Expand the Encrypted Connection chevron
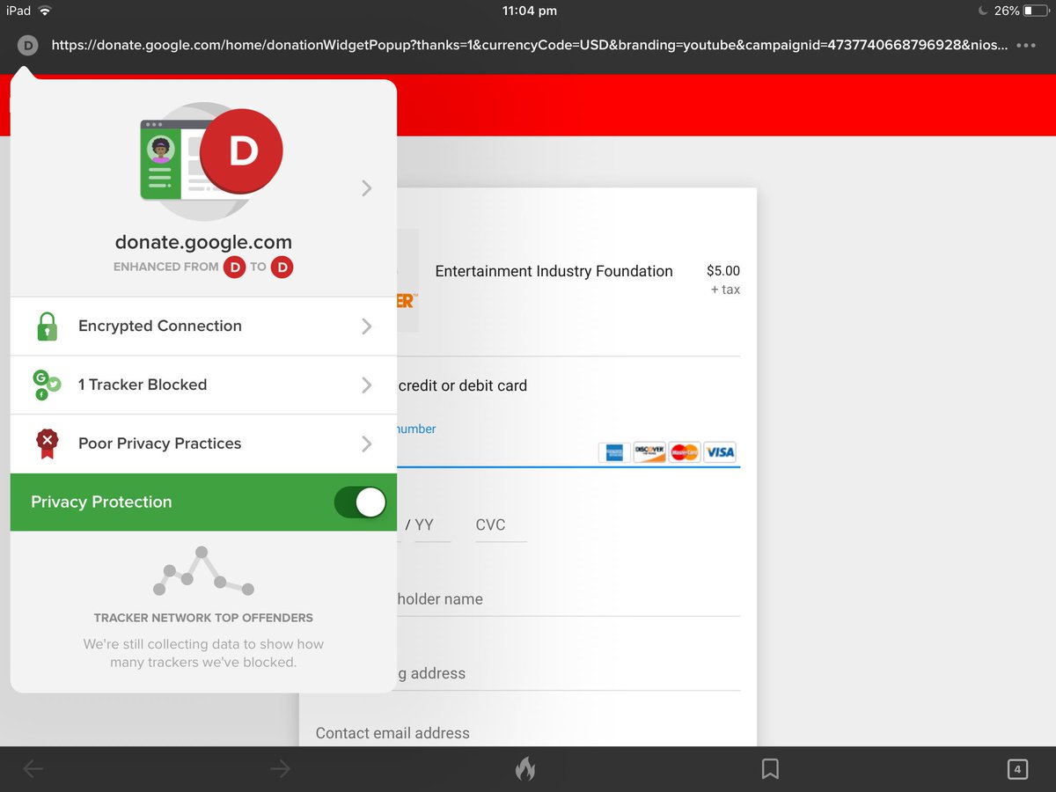Viewport: 1056px width, 792px height. coord(367,326)
